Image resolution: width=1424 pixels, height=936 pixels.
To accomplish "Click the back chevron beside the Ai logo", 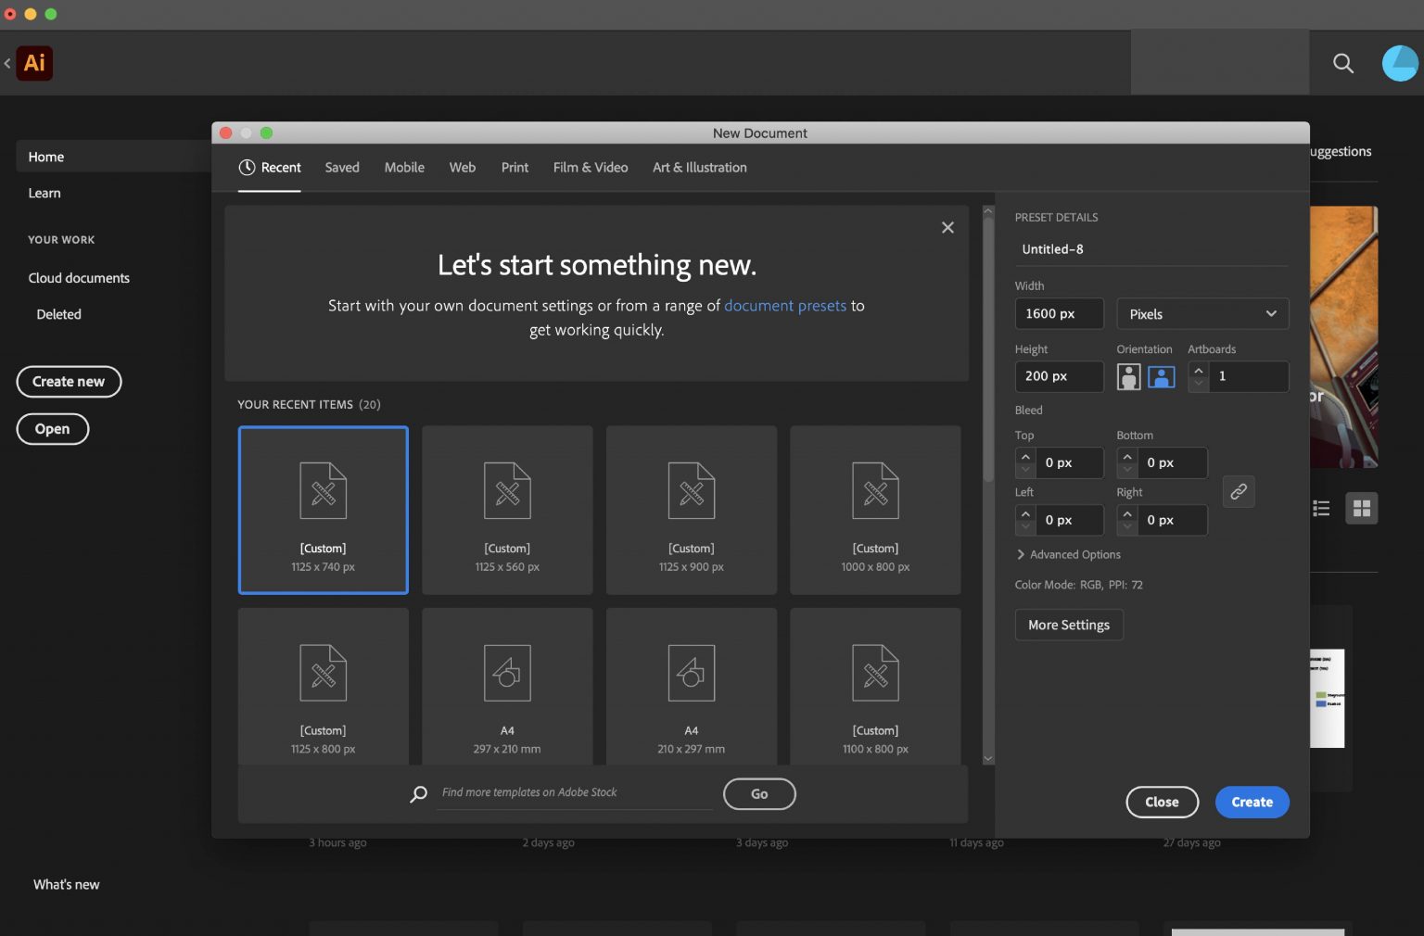I will click(x=7, y=63).
